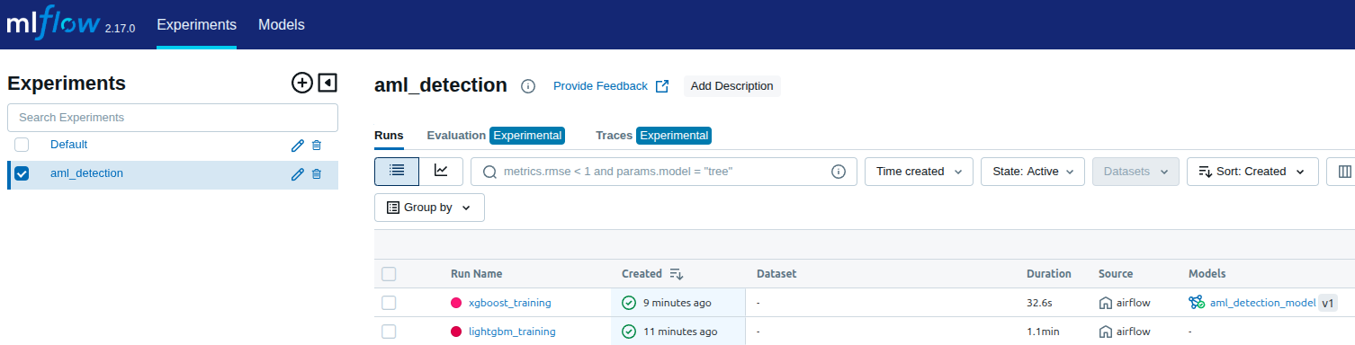Switch to the Traces tab
Image resolution: width=1355 pixels, height=345 pixels.
[614, 136]
